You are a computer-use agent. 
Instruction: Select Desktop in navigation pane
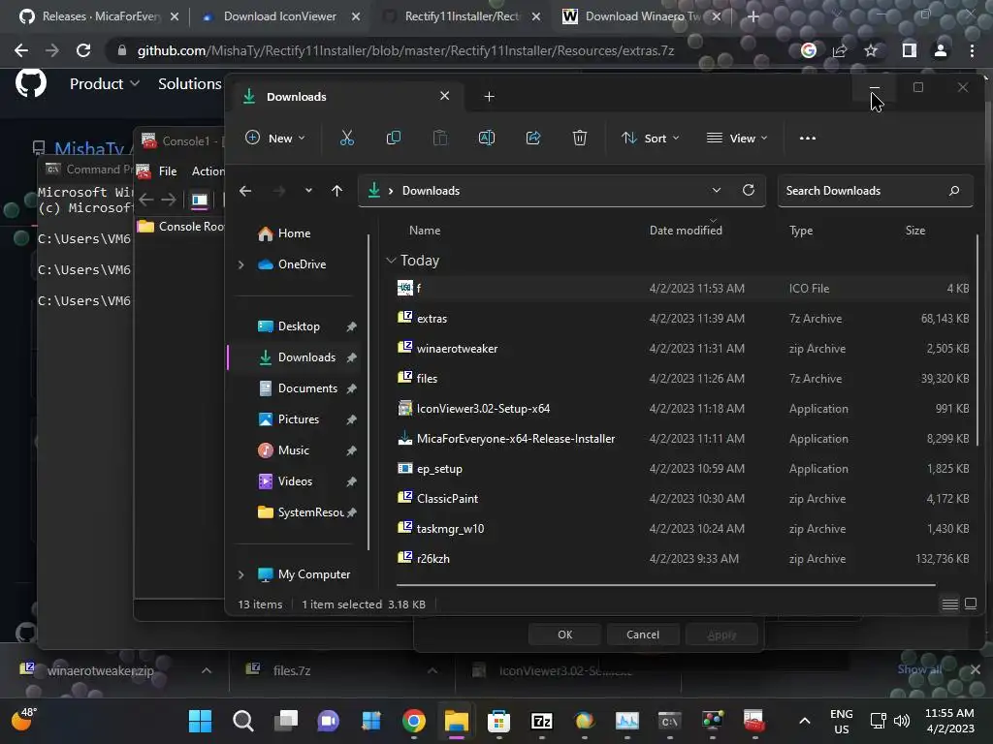[x=298, y=326]
